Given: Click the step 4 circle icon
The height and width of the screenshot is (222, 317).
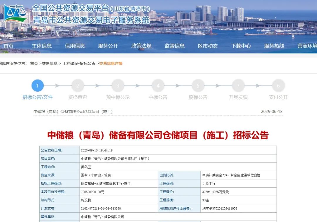Looking at the screenshot, I should [x=158, y=86].
